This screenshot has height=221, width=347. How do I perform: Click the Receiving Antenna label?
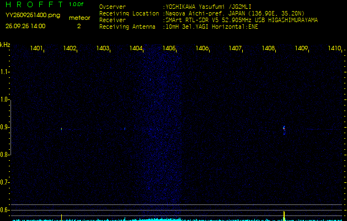pos(127,27)
